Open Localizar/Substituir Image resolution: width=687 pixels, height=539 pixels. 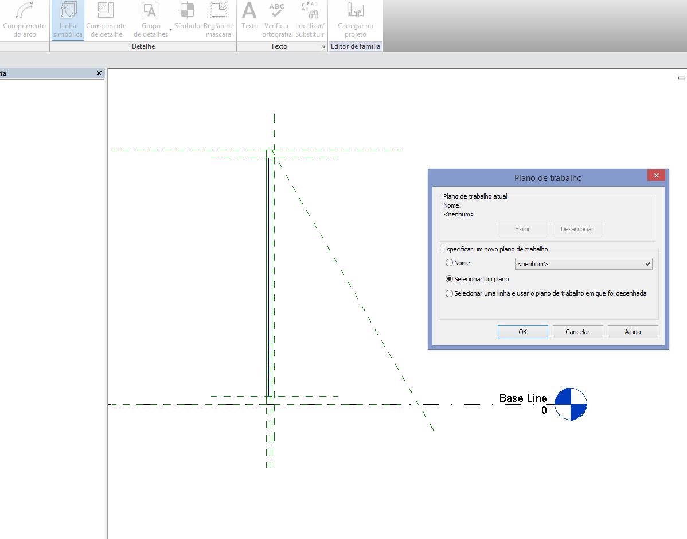tap(310, 21)
